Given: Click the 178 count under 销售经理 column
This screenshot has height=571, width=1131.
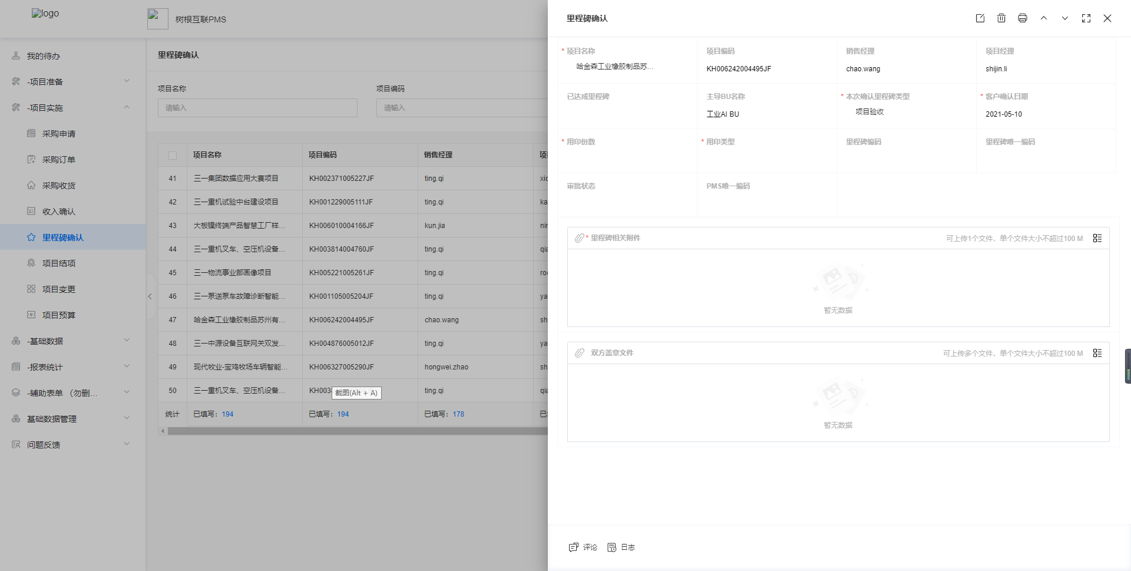Looking at the screenshot, I should coord(458,414).
